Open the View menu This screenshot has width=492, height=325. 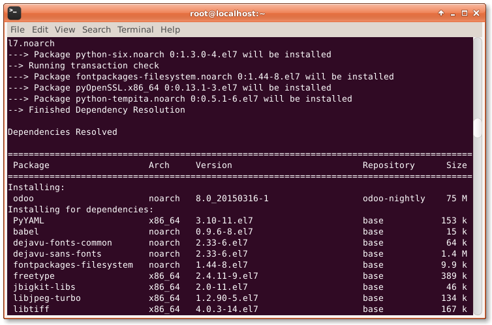[x=65, y=29]
